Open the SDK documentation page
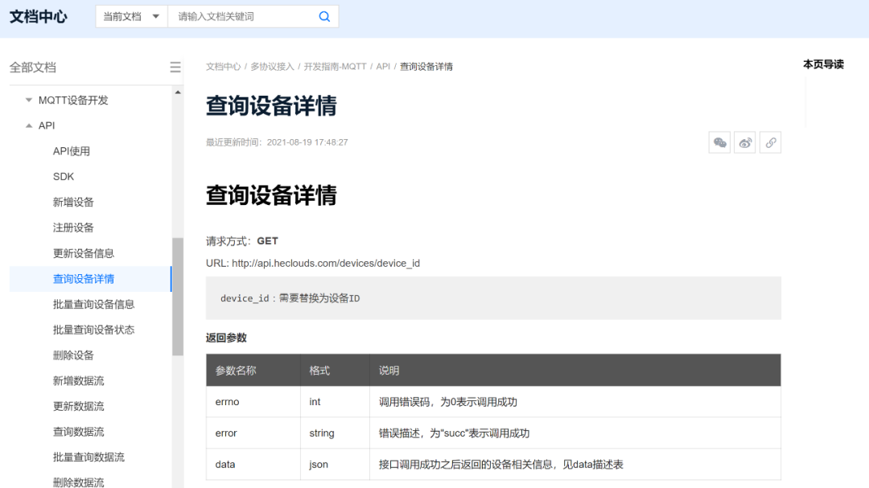The width and height of the screenshot is (869, 488). pos(62,176)
